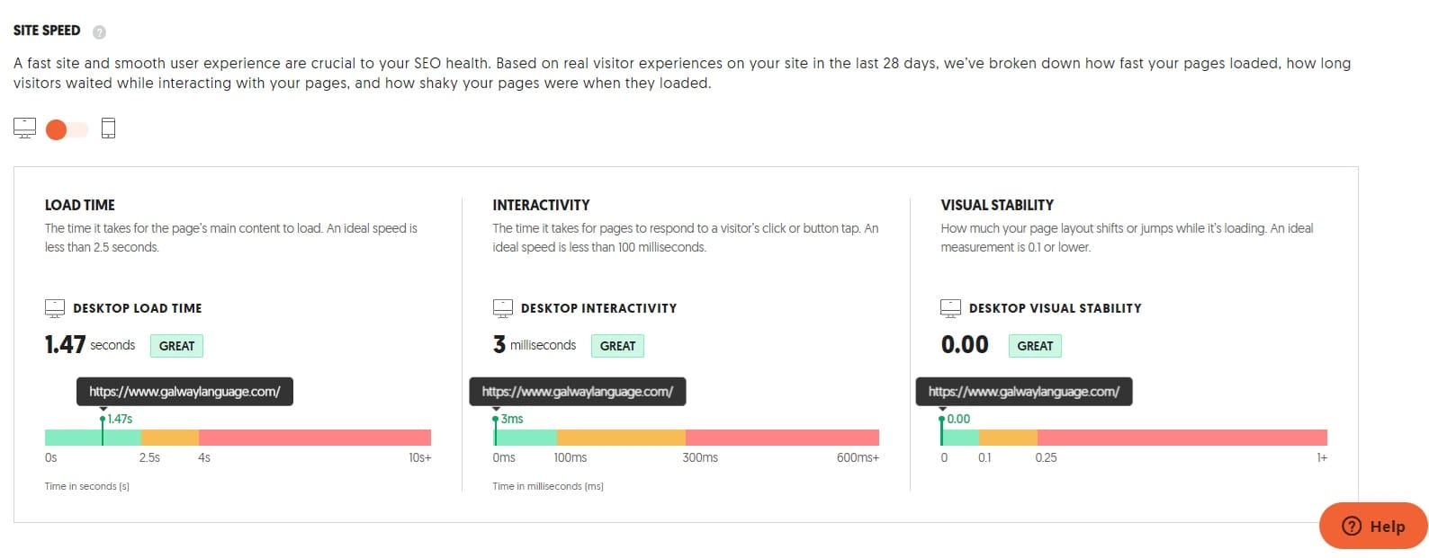Select the mobile phone view icon
The width and height of the screenshot is (1429, 558).
pos(108,128)
